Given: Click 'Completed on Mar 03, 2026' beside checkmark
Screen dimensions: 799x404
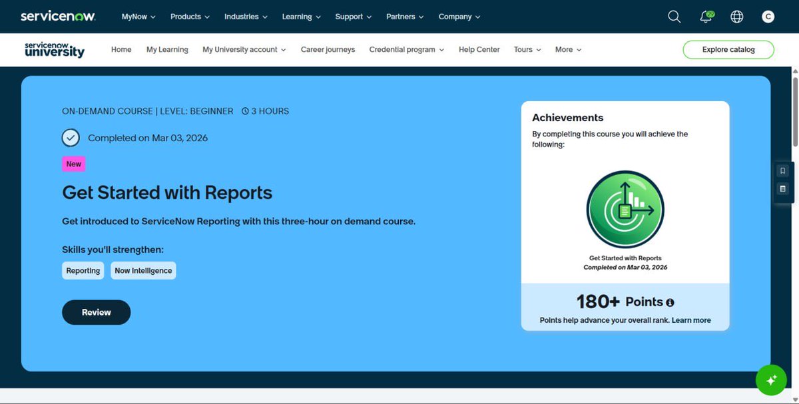Looking at the screenshot, I should click(x=148, y=138).
